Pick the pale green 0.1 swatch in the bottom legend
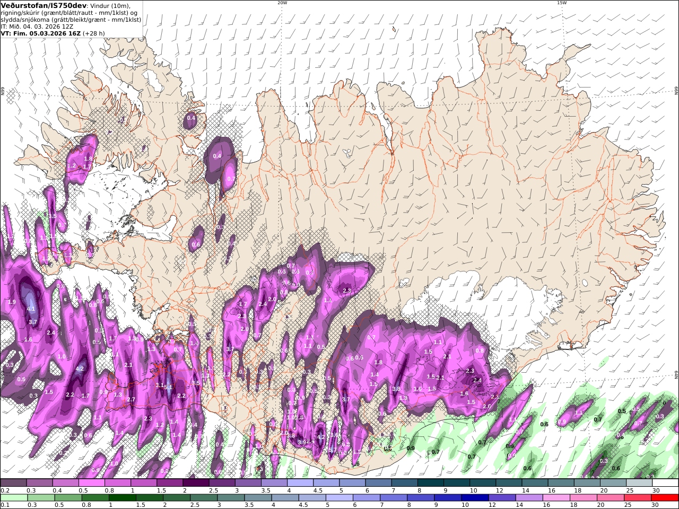Screen dimensions: 679x509 (14, 497)
